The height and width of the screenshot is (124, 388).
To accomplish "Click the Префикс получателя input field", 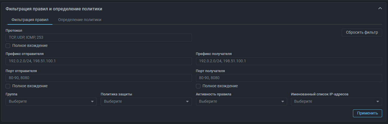I will click(289, 61).
